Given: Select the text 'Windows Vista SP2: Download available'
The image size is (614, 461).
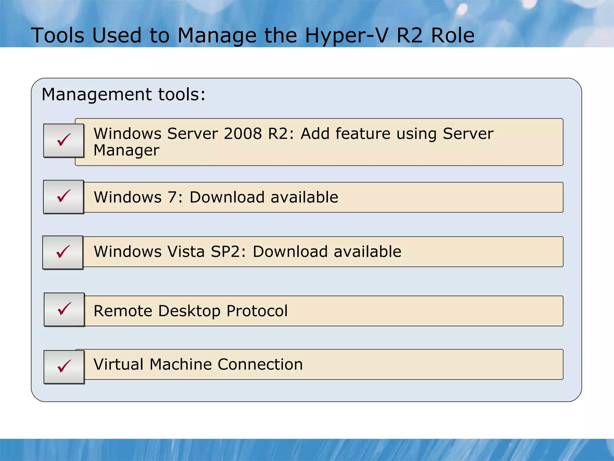Looking at the screenshot, I should tap(247, 252).
